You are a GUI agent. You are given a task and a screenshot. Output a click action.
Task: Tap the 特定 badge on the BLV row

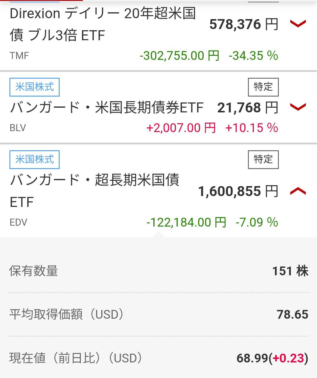tap(263, 87)
